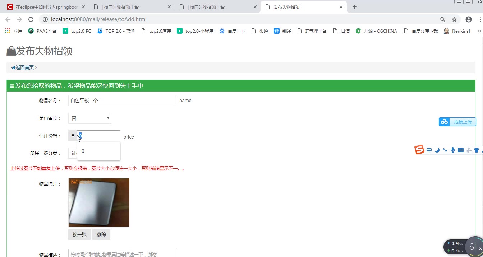
Task: Click the browser forward arrow
Action: point(19,19)
